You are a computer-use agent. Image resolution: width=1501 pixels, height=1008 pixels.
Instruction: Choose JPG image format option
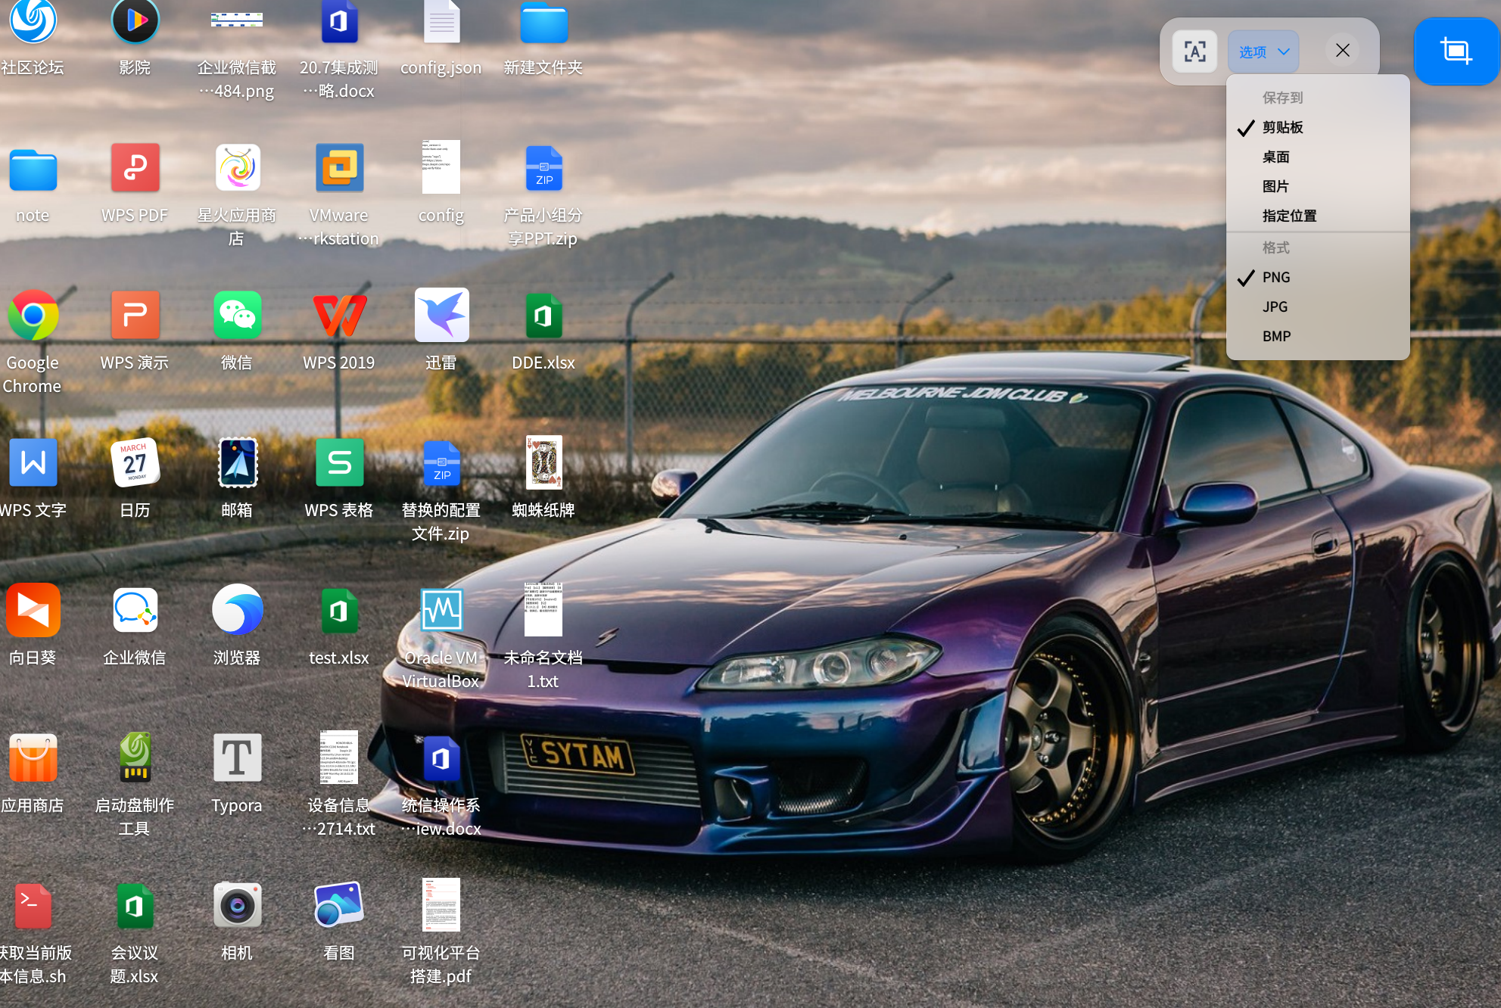point(1275,306)
